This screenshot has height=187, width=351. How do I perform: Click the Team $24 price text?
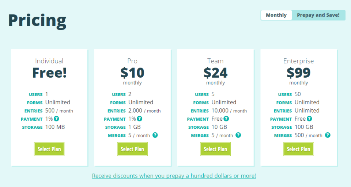pos(215,73)
